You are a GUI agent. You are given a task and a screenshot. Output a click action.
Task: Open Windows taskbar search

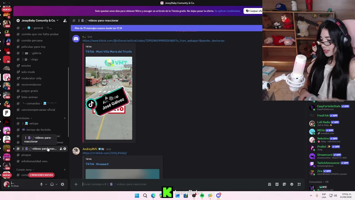(145, 196)
